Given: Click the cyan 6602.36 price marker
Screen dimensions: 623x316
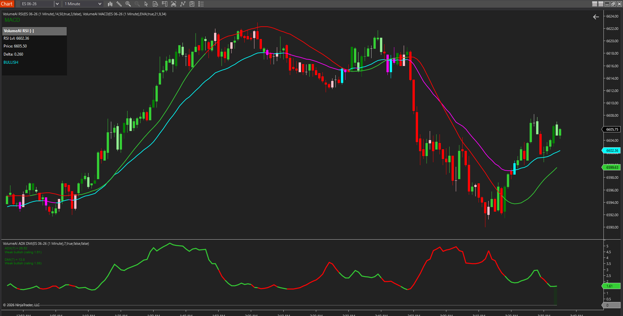Looking at the screenshot, I should click(611, 151).
